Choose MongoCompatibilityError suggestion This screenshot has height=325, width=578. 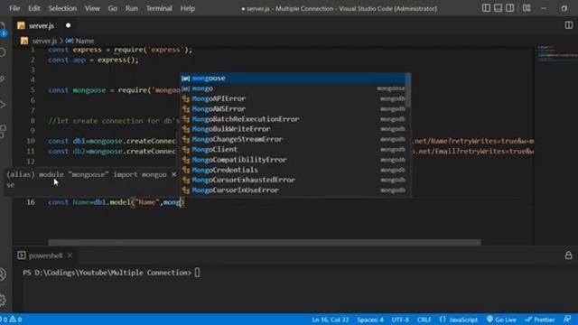click(x=293, y=160)
